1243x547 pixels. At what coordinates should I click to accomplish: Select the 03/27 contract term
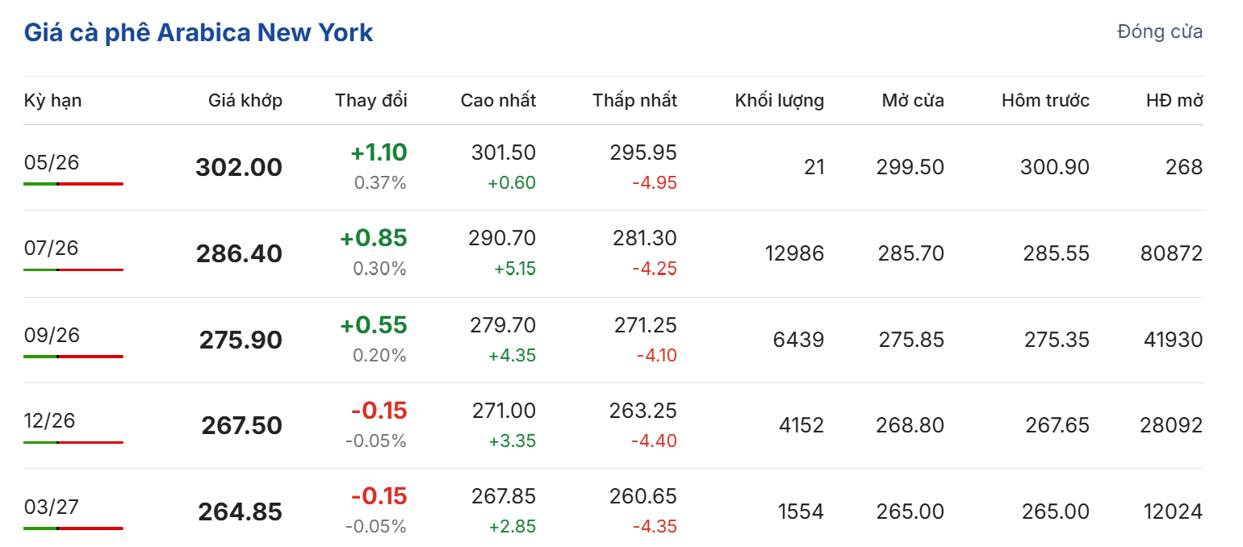click(52, 507)
